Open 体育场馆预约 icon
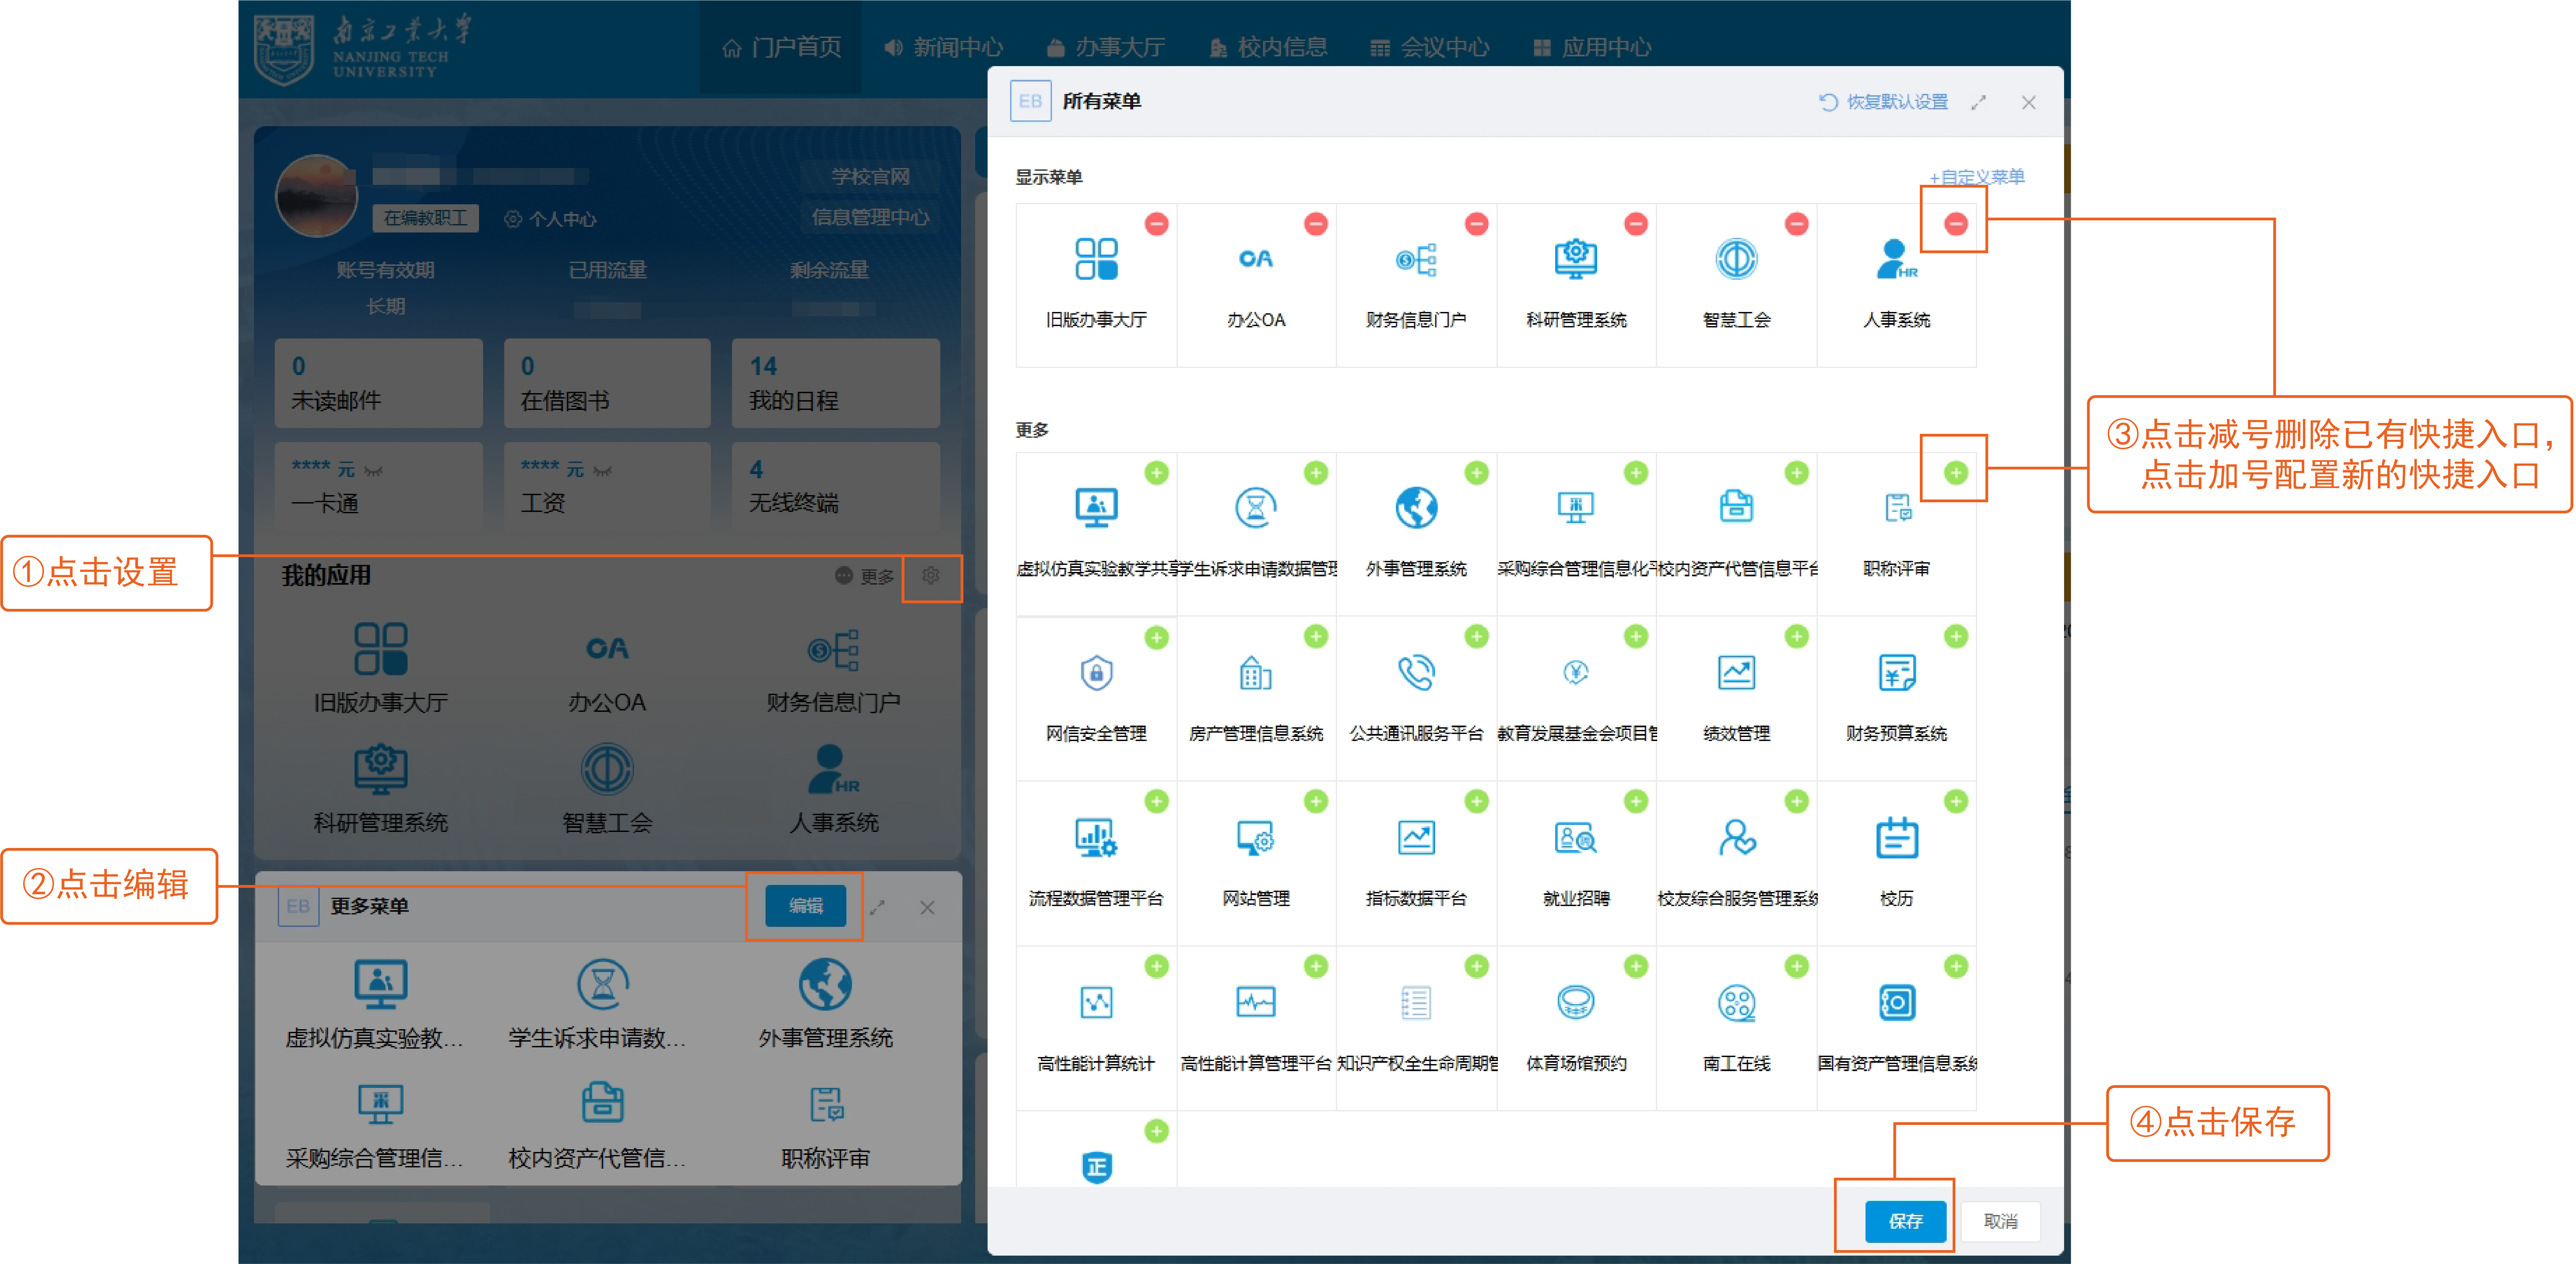This screenshot has height=1264, width=2576. (1576, 1002)
